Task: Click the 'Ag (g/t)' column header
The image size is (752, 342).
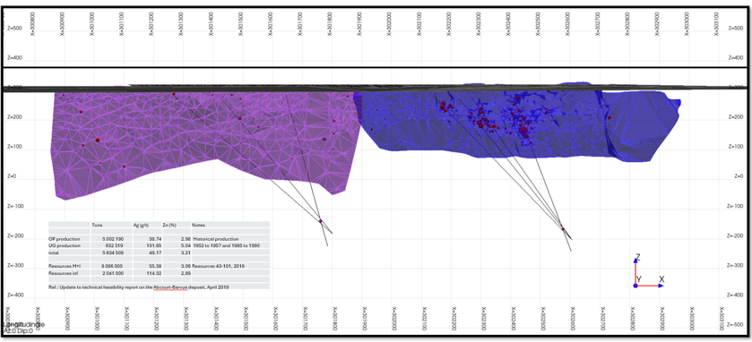Action: [141, 225]
